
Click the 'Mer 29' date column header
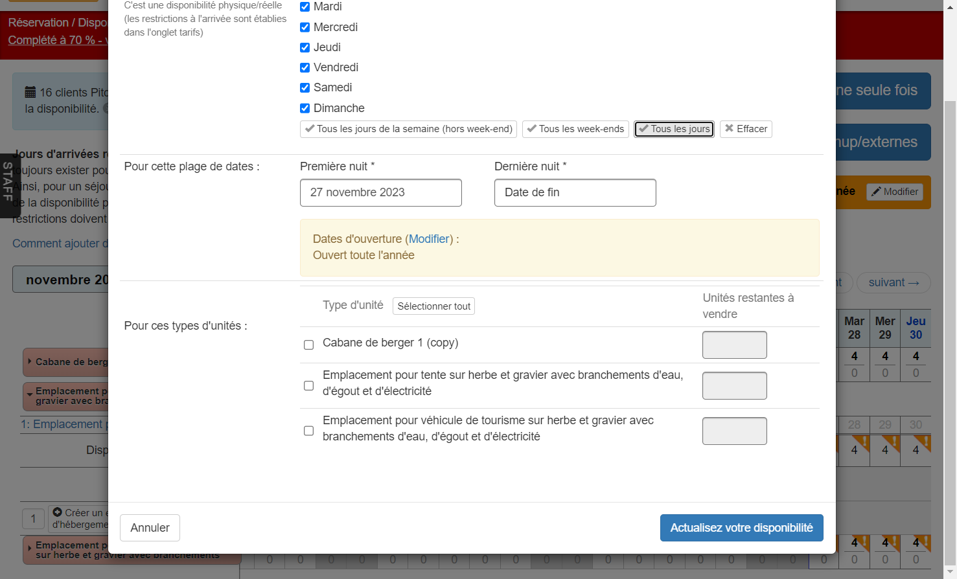(x=885, y=328)
